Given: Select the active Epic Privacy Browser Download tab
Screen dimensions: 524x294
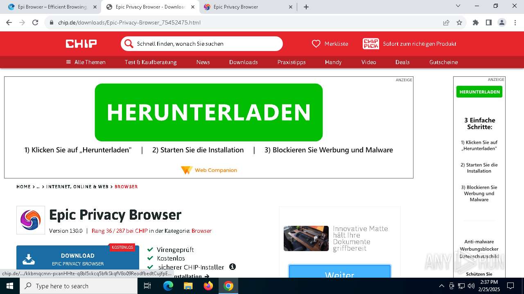Looking at the screenshot, I should 150,7.
